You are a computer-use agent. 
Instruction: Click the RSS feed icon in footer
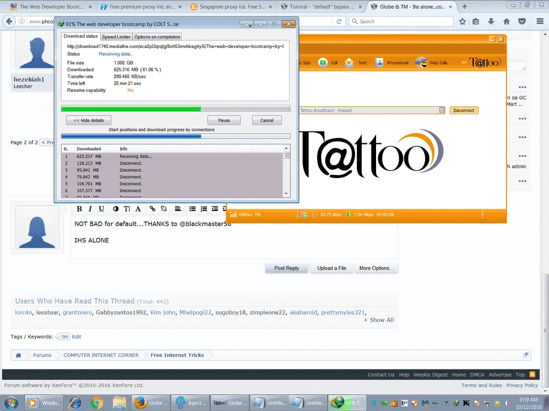pyautogui.click(x=532, y=374)
